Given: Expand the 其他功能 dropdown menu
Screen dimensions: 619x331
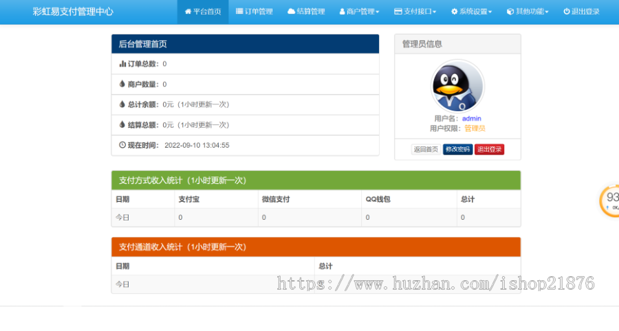Looking at the screenshot, I should click(528, 12).
